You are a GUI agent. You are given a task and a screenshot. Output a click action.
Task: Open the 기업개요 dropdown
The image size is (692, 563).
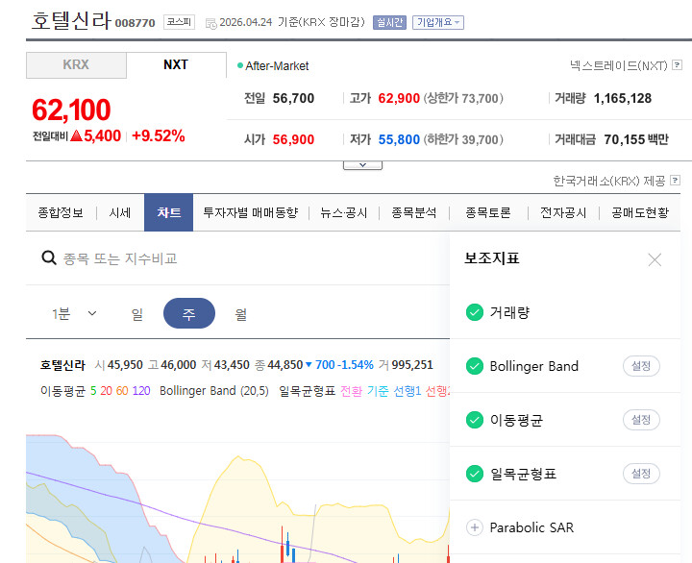[438, 22]
